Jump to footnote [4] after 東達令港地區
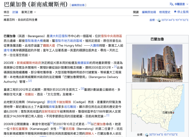The height and width of the screenshot is (137, 191). (x=52, y=123)
